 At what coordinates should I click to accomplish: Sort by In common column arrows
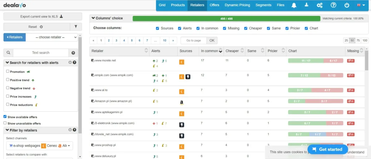coord(220,51)
